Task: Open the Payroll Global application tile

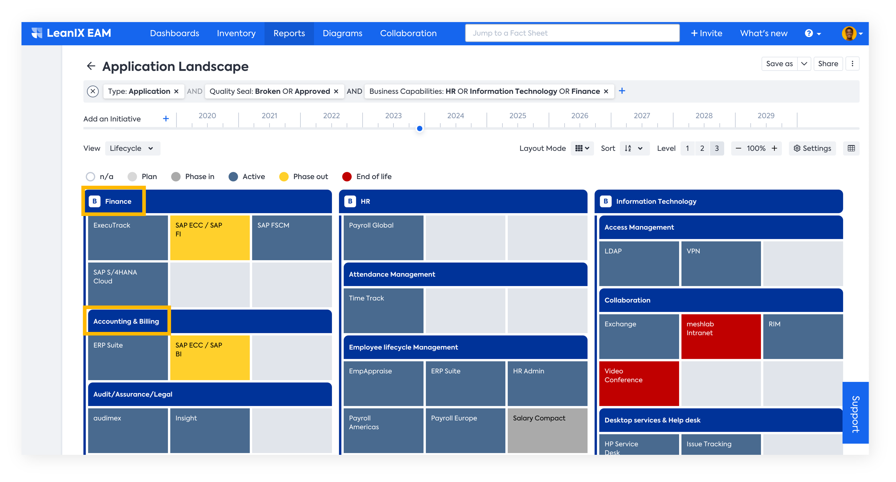Action: (383, 238)
